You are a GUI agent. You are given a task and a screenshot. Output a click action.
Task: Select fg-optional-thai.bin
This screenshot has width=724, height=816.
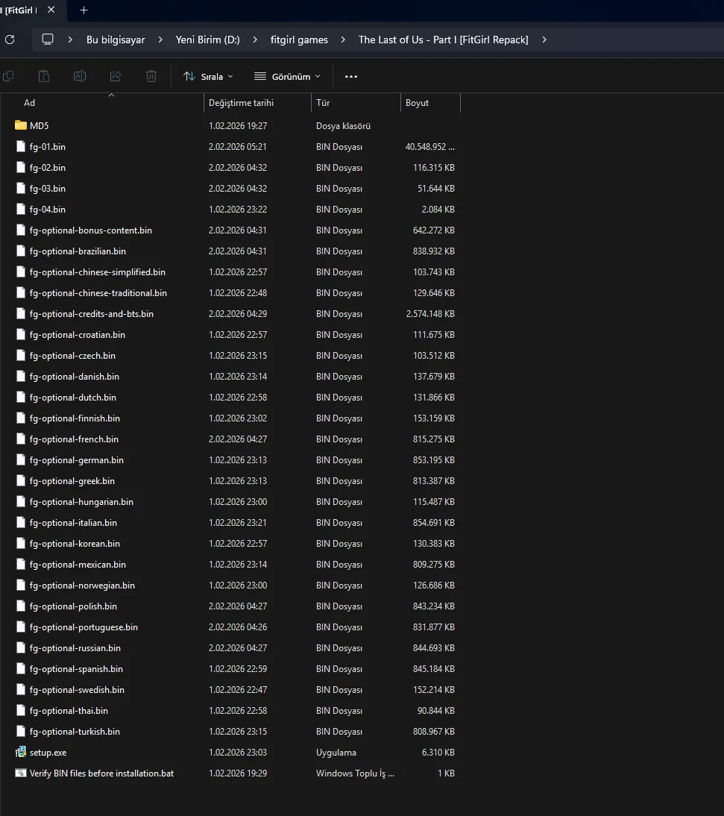69,710
